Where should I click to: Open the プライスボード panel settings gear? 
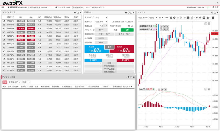pyautogui.click(x=75, y=13)
